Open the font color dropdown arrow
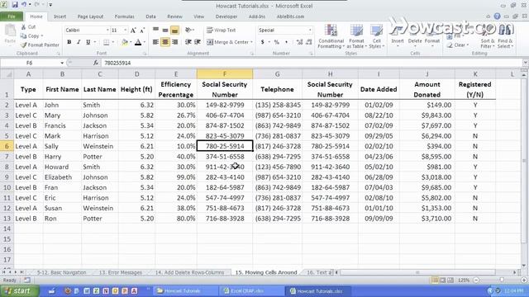The image size is (529, 297). [x=145, y=42]
